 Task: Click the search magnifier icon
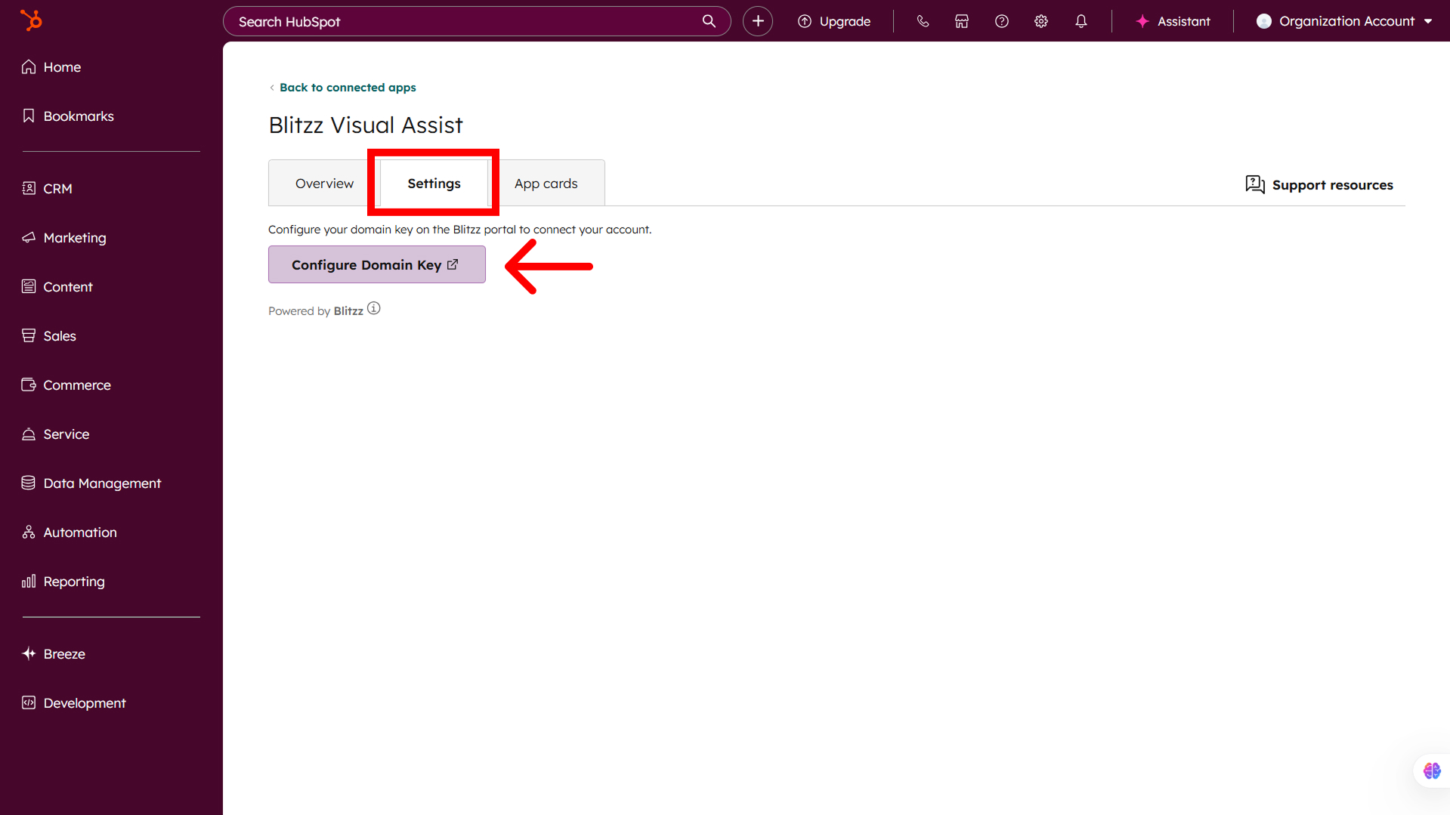pos(709,21)
